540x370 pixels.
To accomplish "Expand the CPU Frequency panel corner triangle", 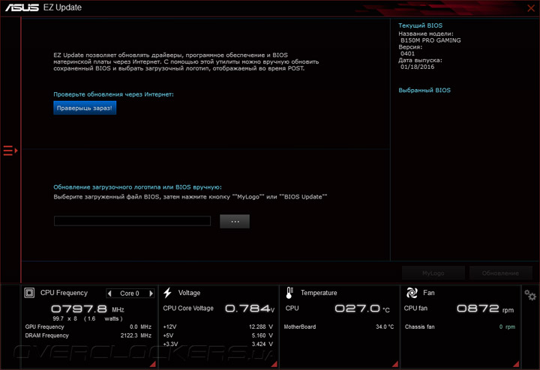I will [153, 364].
